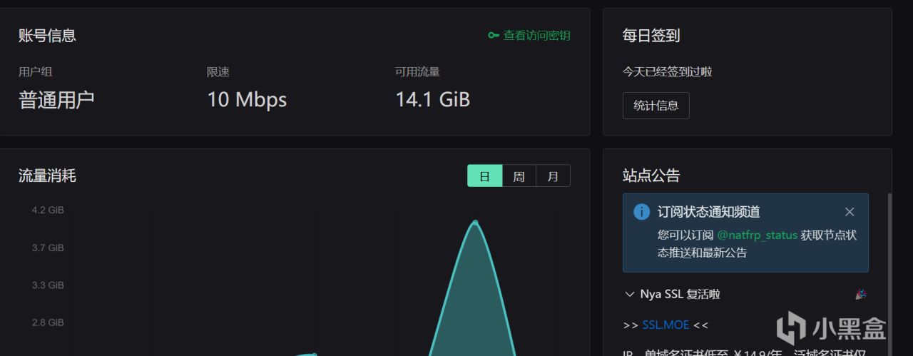Image resolution: width=913 pixels, height=356 pixels.
Task: Click the 2.8 GiB axis label
Action: [x=48, y=322]
